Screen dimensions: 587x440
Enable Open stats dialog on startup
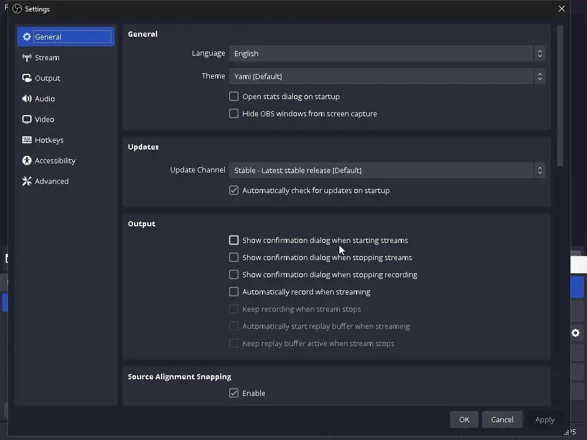click(x=234, y=96)
